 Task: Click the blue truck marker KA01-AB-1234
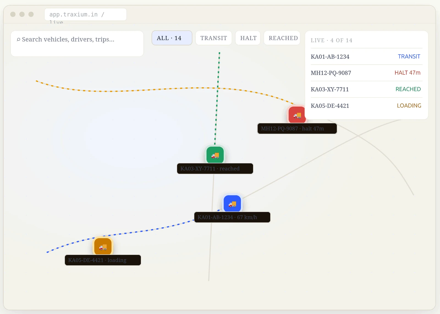pyautogui.click(x=232, y=204)
